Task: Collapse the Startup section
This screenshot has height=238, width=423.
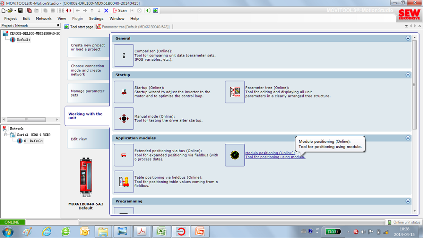Action: [408, 75]
